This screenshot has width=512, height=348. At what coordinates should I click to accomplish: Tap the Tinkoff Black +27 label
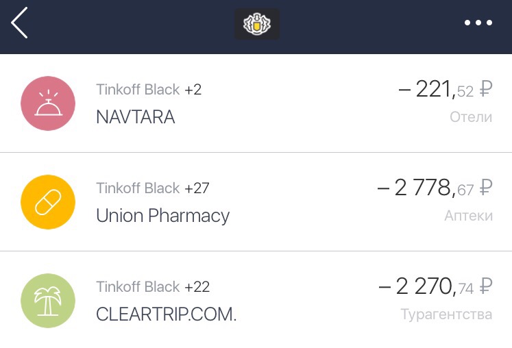coord(152,188)
